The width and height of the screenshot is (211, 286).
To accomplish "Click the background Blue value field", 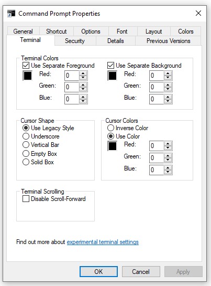I will [157, 99].
